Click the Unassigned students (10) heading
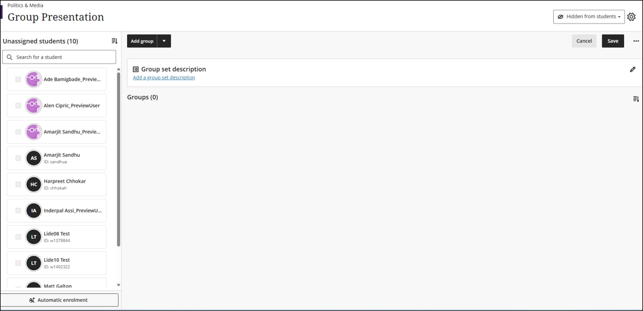The height and width of the screenshot is (311, 643). pos(40,41)
